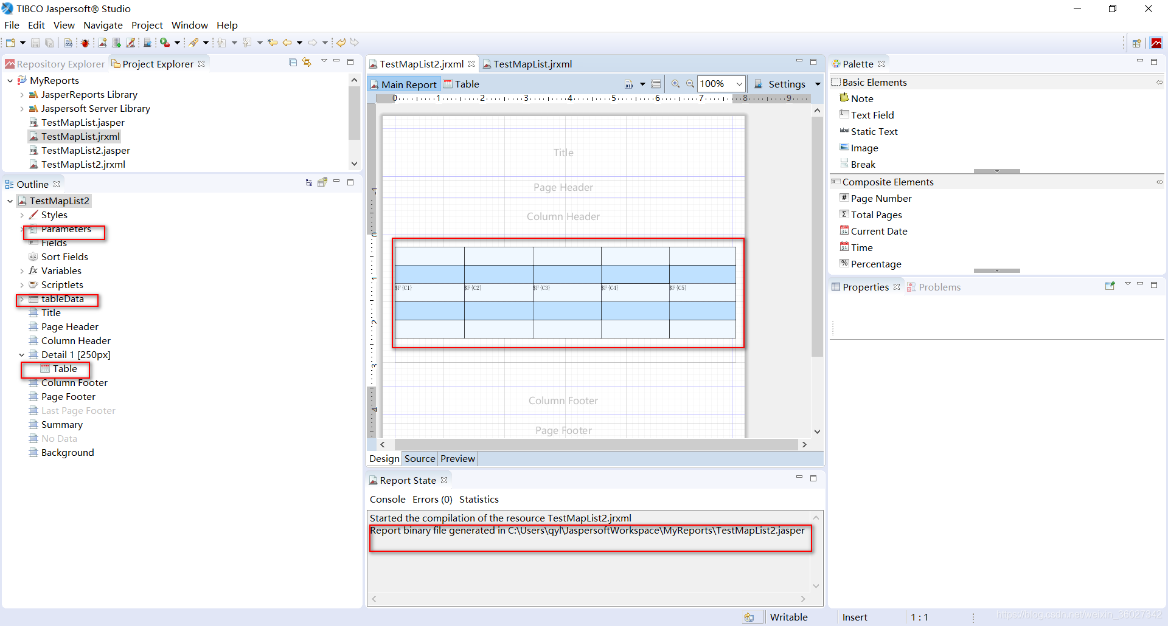Click Collapse All in Project Explorer
The height and width of the screenshot is (626, 1168).
(293, 63)
